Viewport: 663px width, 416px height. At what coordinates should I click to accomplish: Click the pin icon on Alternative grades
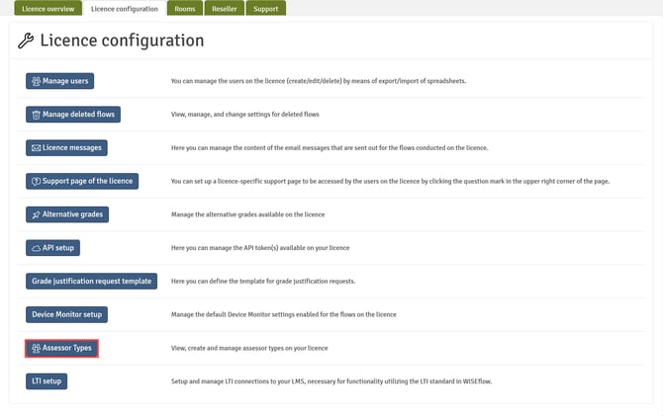point(36,214)
